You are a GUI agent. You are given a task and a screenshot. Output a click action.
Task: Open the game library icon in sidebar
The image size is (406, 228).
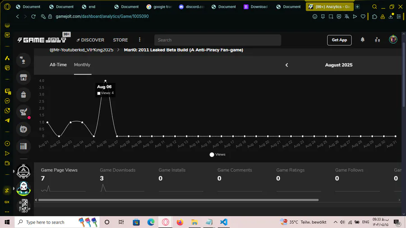coord(23,146)
